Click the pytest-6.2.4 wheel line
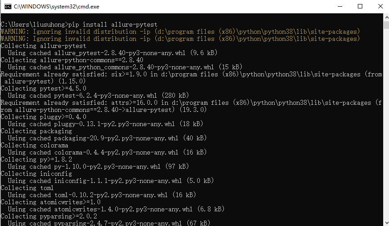This screenshot has width=389, height=226. [x=98, y=95]
